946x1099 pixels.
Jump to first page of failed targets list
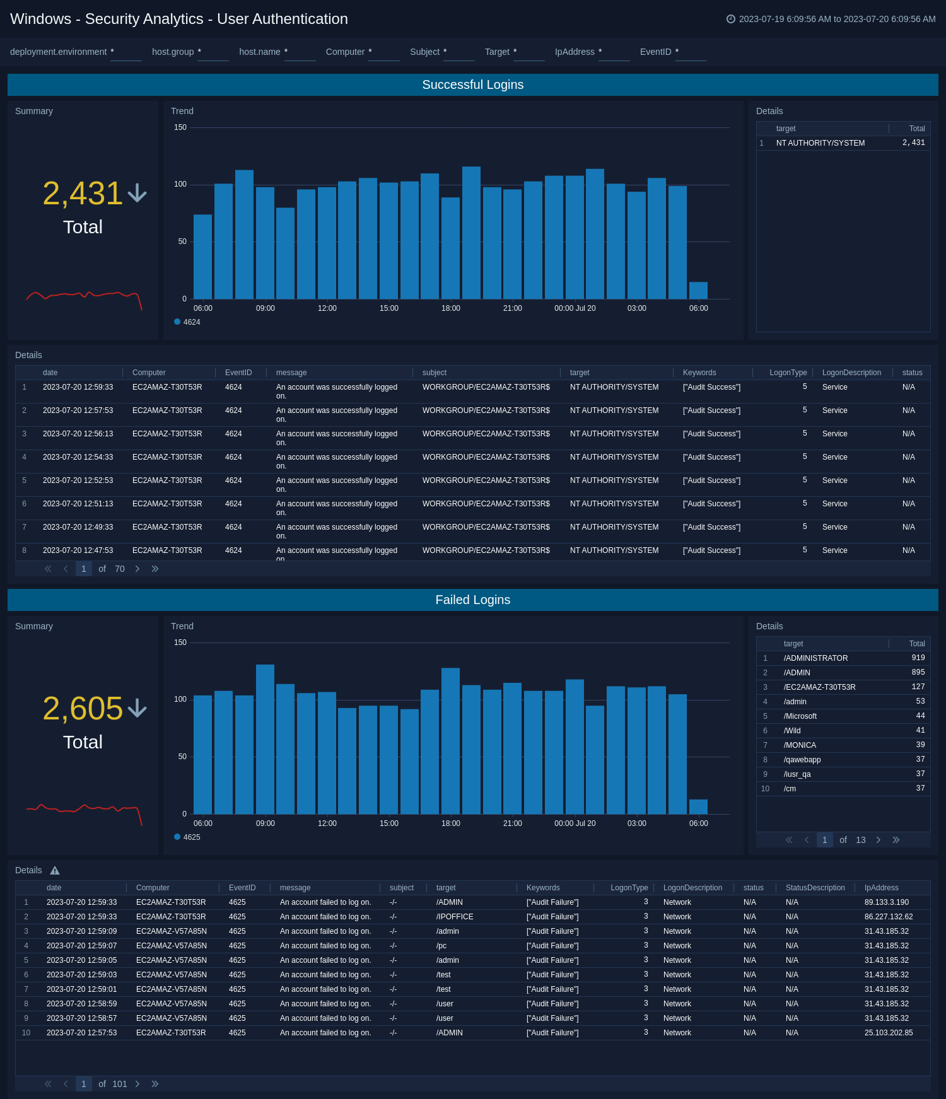click(x=789, y=840)
